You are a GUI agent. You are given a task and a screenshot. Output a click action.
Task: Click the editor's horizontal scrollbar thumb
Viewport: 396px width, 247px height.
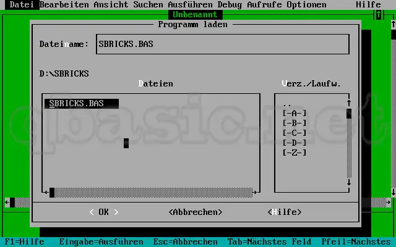click(x=12, y=203)
